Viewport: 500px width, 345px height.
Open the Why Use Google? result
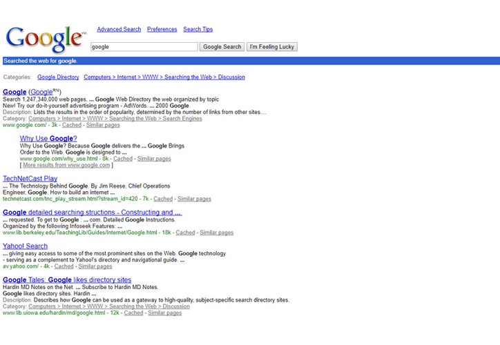48,139
